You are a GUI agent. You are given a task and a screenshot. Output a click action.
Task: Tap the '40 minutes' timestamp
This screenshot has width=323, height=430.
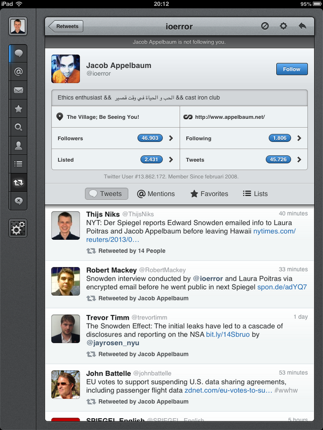click(293, 213)
